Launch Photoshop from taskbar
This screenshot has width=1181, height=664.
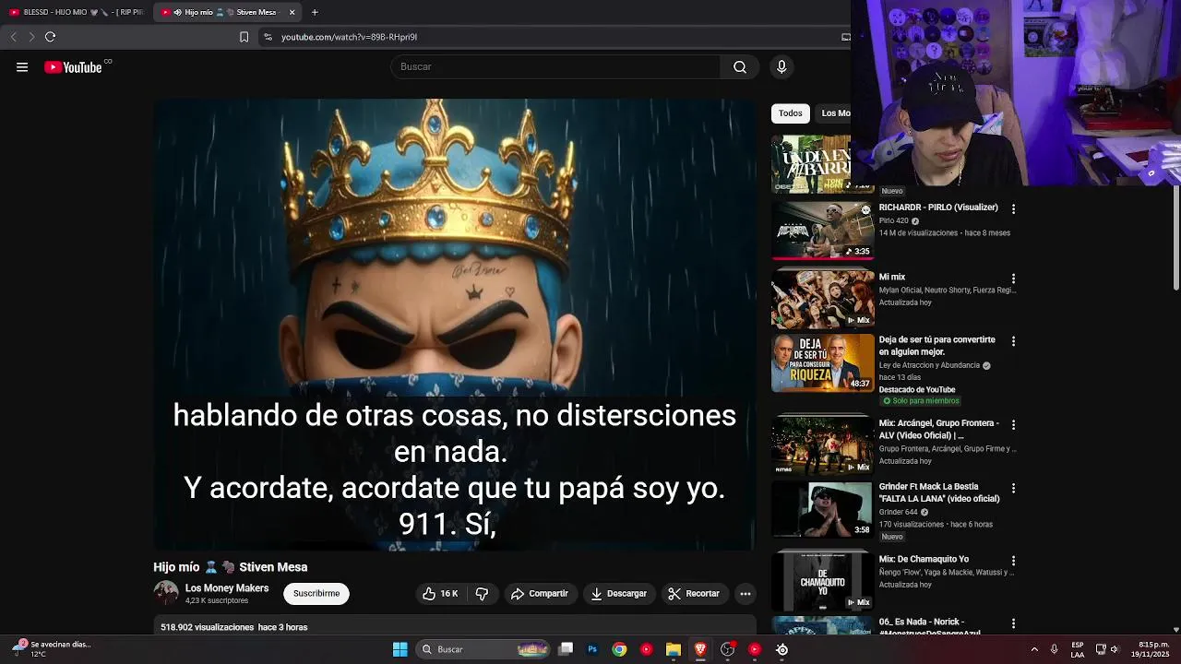pyautogui.click(x=592, y=649)
